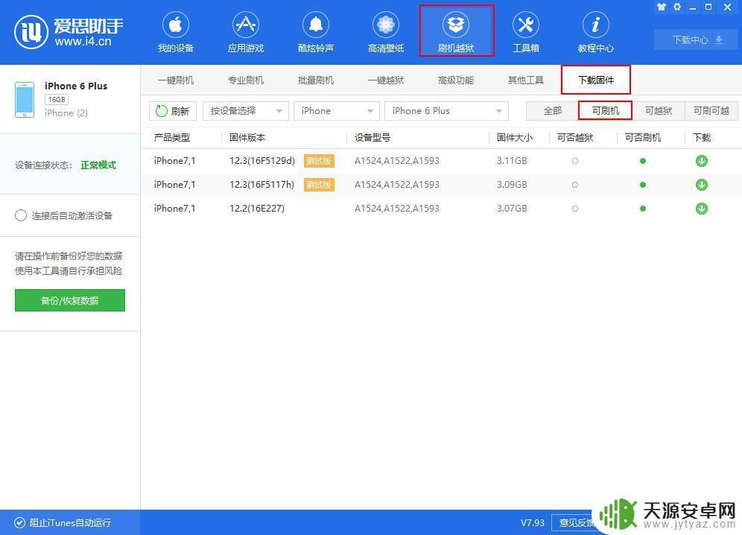Switch to 下载固件 tab
Viewport: 742px width, 535px height.
tap(596, 80)
